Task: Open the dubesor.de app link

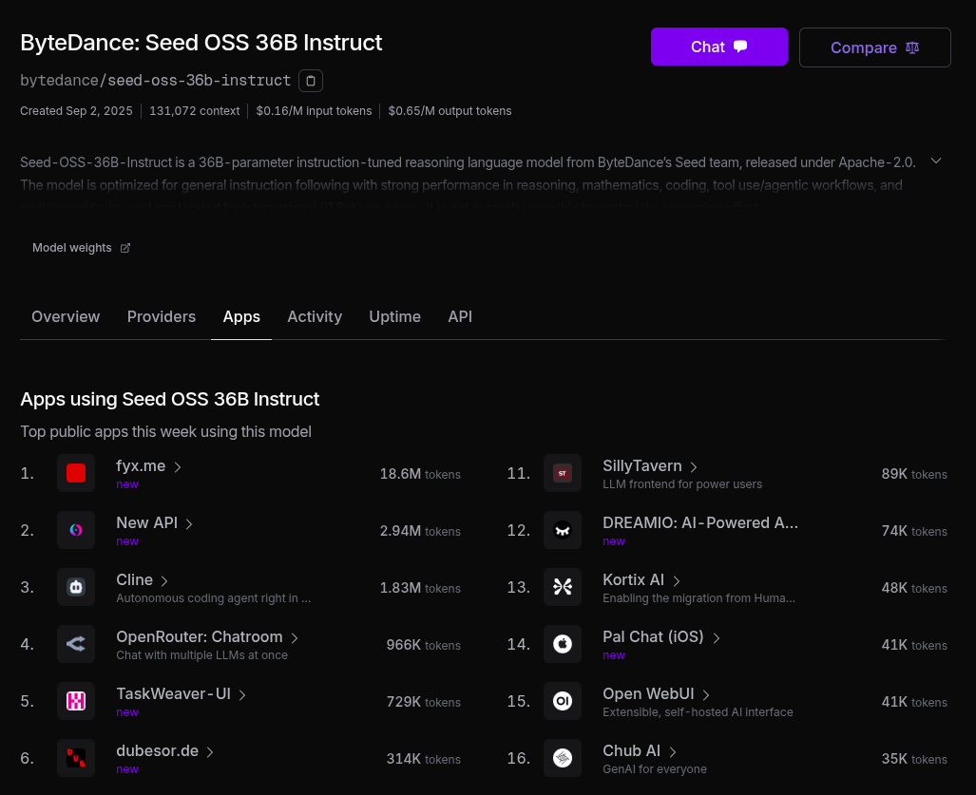Action: (158, 750)
